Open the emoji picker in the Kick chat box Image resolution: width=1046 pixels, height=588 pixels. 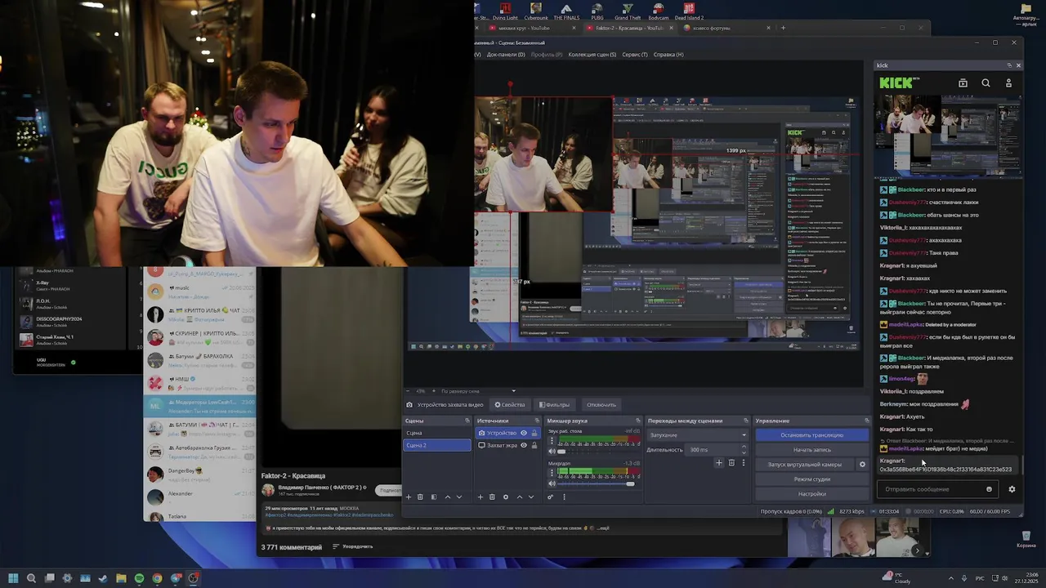[989, 489]
